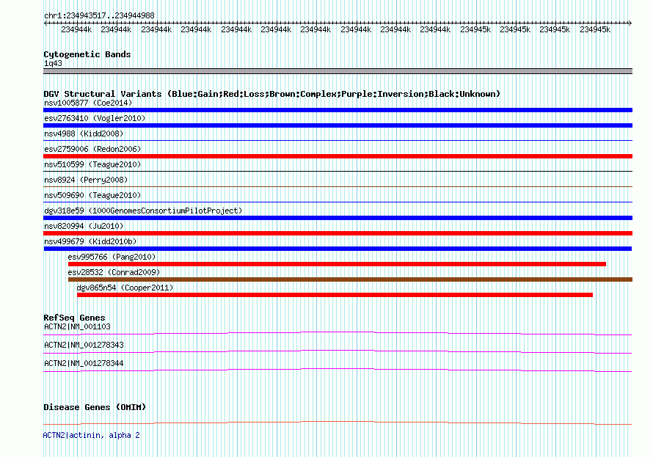Open variant dgv865n54 (Cooper2011) label
The image size is (653, 457).
[x=125, y=288]
